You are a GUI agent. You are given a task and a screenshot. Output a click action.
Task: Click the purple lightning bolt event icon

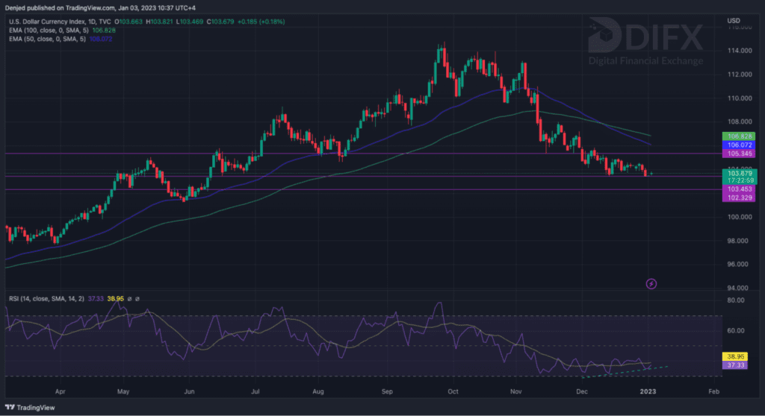[651, 284]
